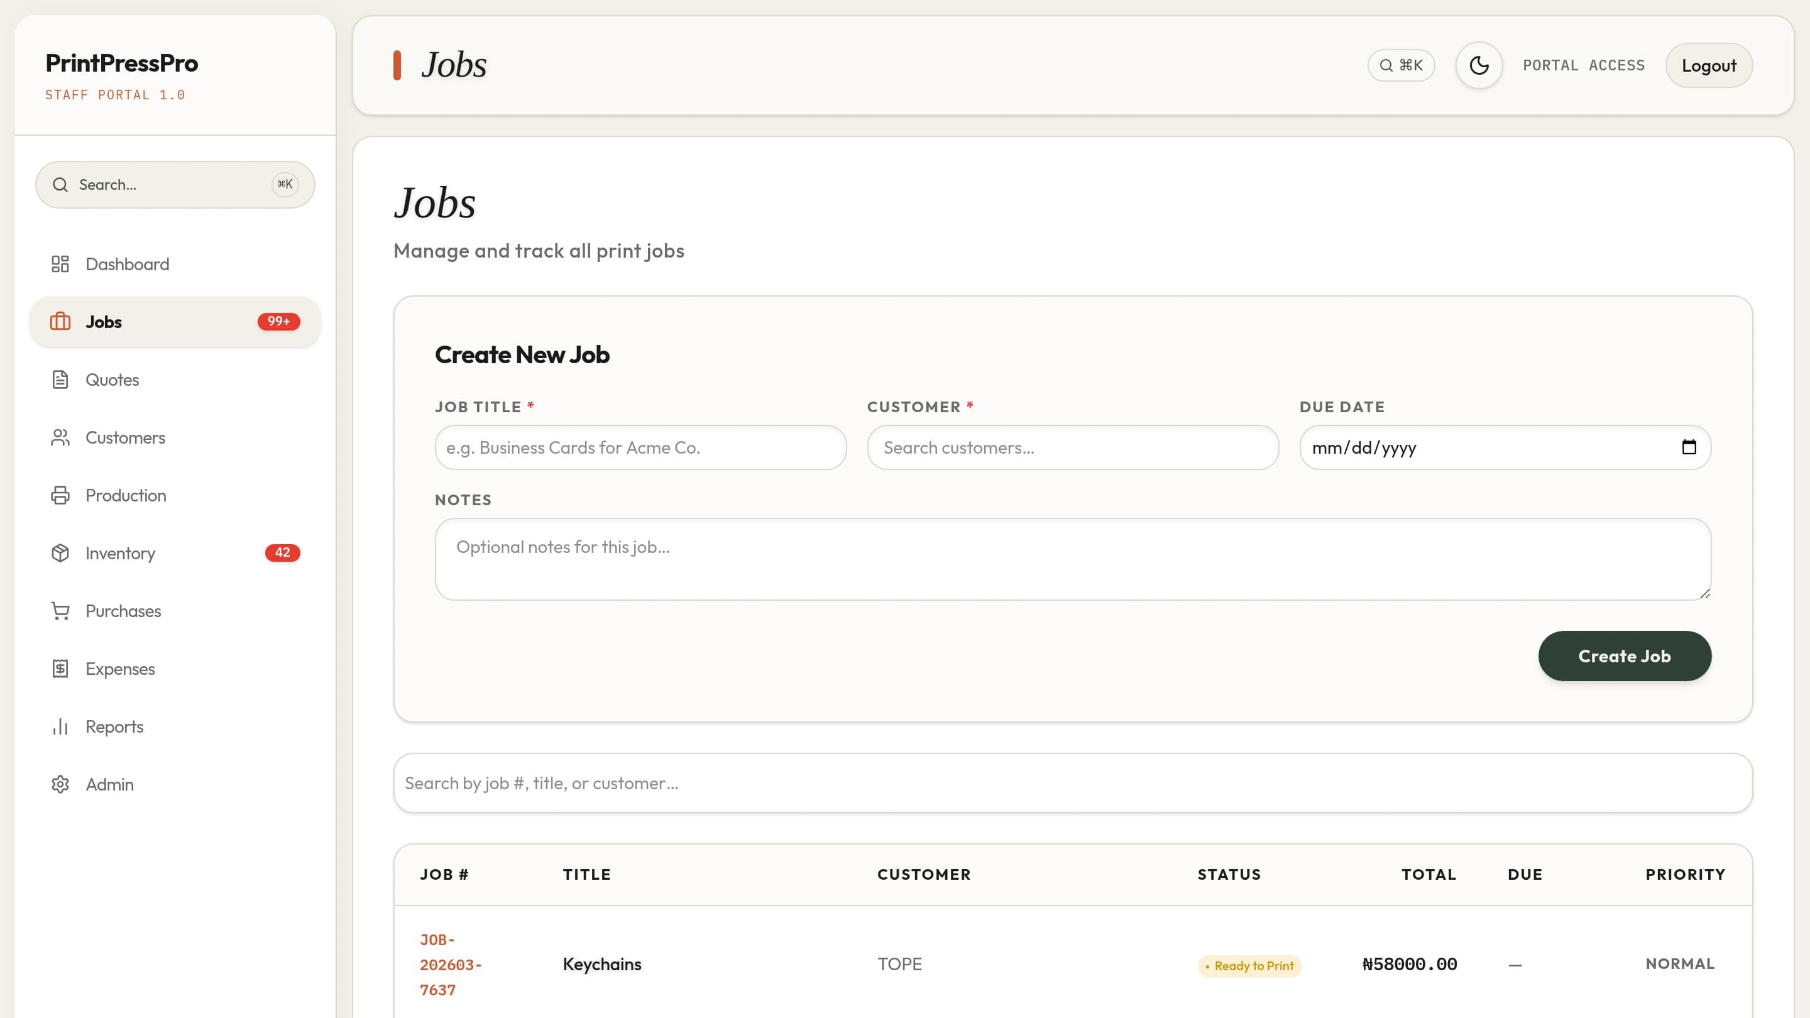This screenshot has height=1018, width=1810.
Task: Select the Quotes document icon in the sidebar
Action: 60,380
